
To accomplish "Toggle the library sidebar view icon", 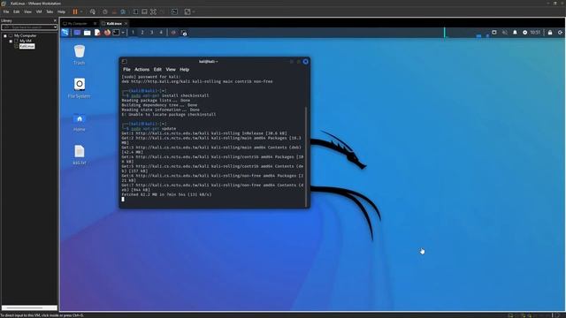I will tap(135, 11).
